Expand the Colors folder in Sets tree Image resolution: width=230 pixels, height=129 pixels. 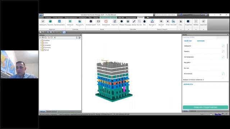41,43
